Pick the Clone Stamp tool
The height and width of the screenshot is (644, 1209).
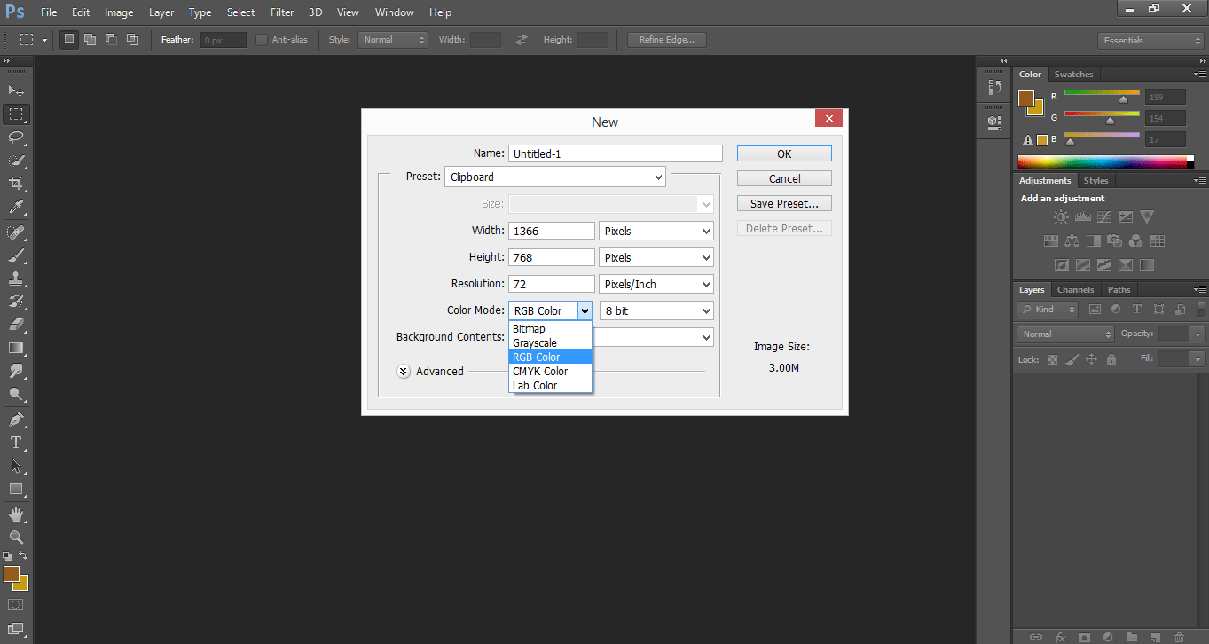click(16, 279)
